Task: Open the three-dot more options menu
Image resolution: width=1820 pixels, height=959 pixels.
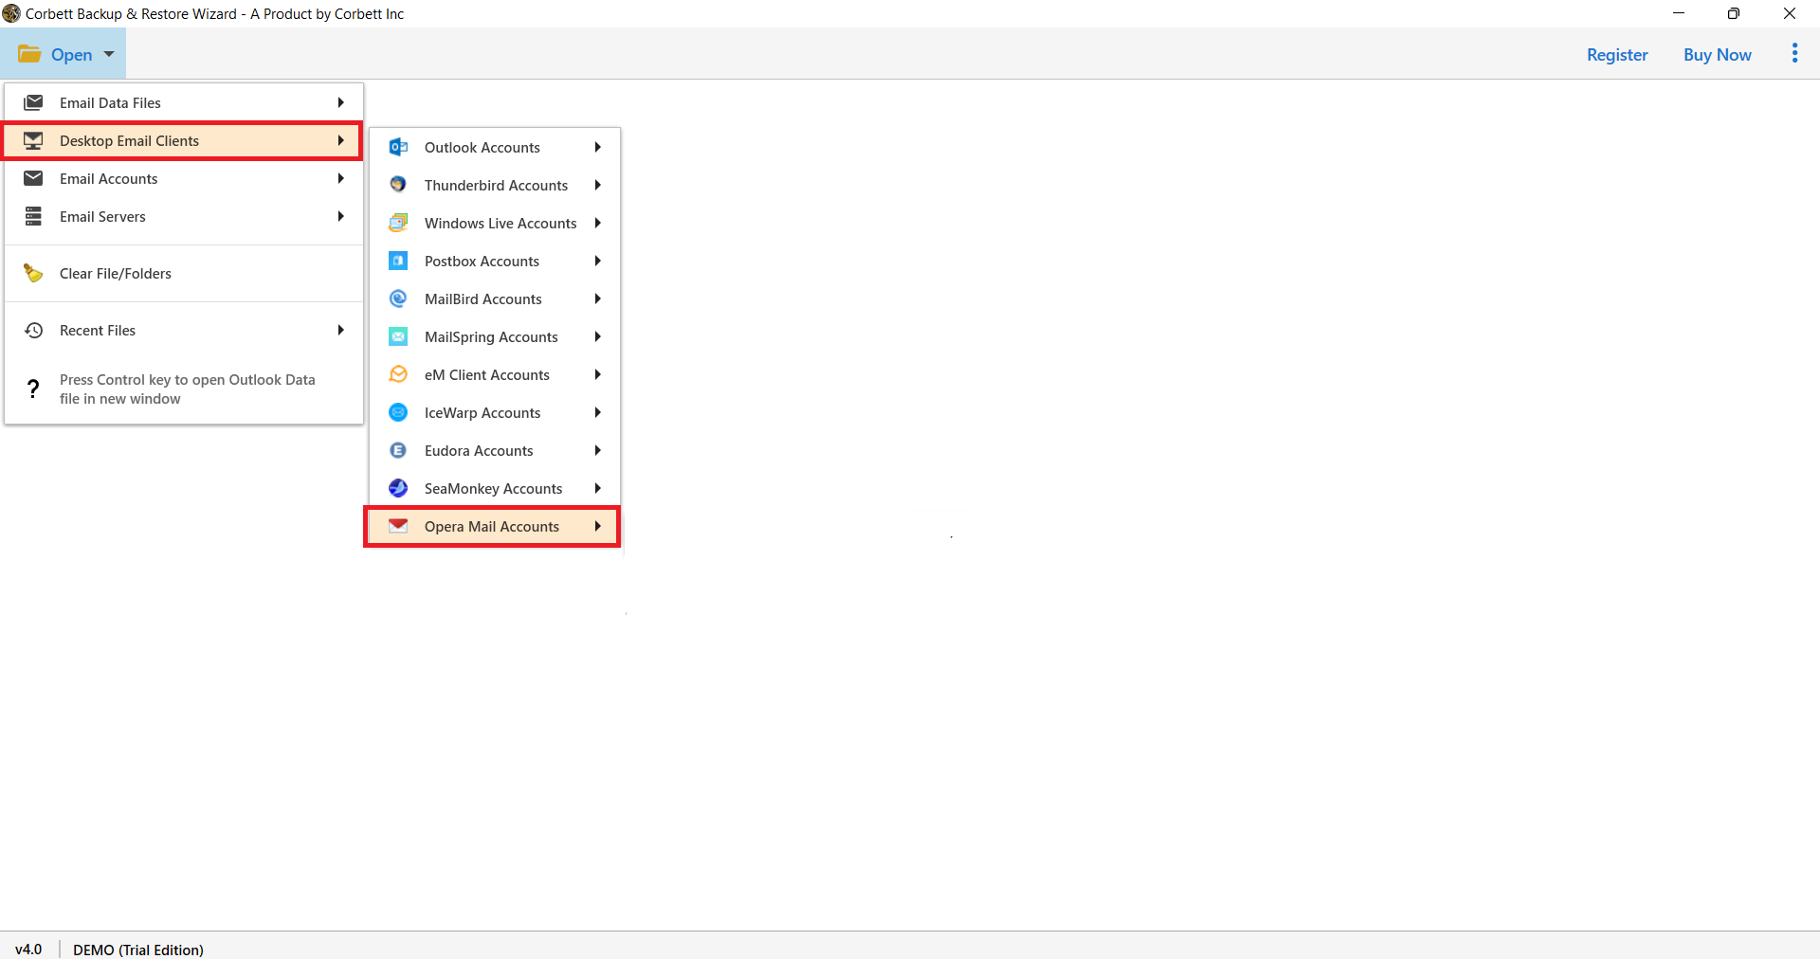Action: (x=1794, y=53)
